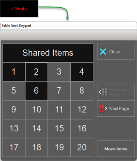Click the Table Seat Keypad title bar

click(x=69, y=25)
